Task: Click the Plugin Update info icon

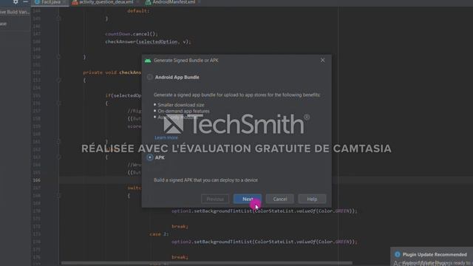Action: [398, 254]
